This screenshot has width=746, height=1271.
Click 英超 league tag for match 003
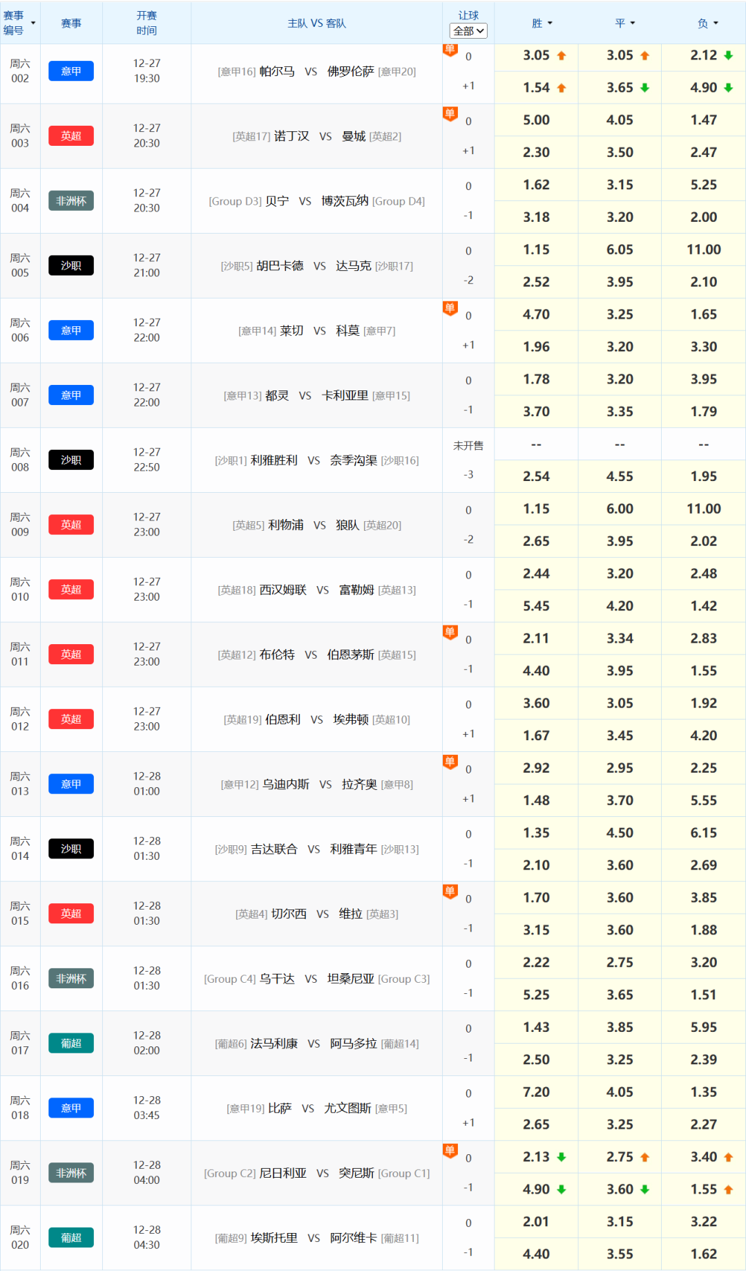71,136
